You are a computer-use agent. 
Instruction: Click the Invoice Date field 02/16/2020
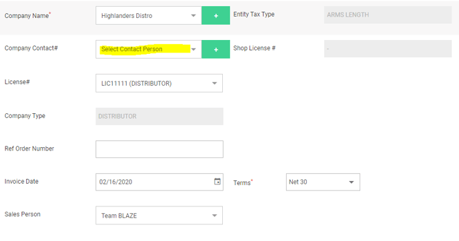[159, 182]
